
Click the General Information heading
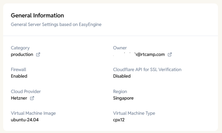[x=37, y=15]
